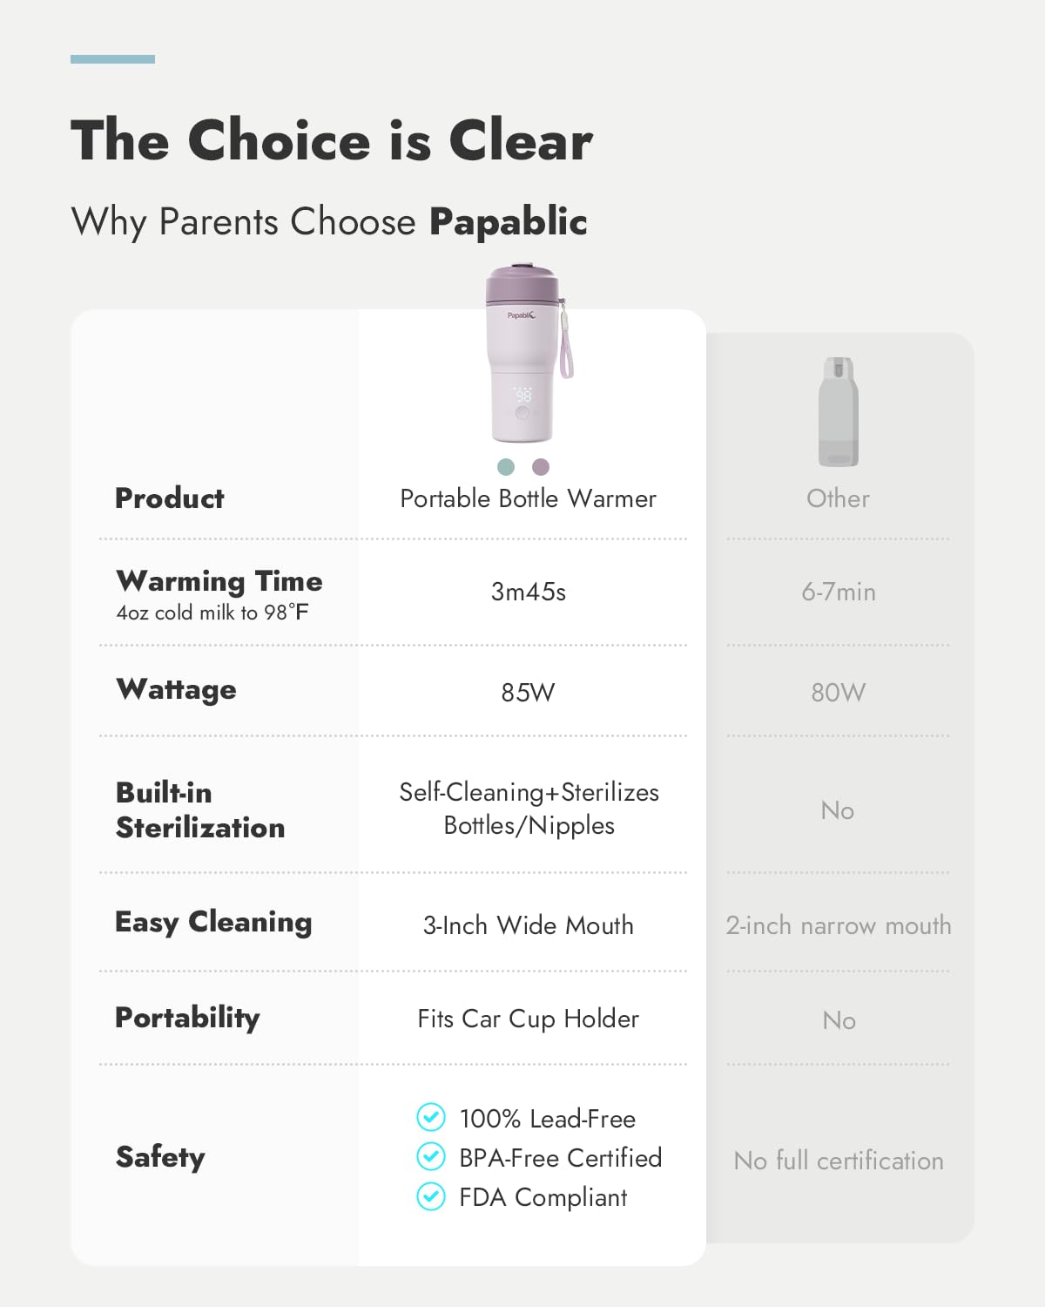The image size is (1045, 1307).
Task: Click the purple Papablic bottle warmer image
Action: coord(523,357)
